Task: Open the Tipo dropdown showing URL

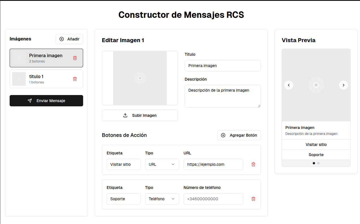Action: coord(162,164)
